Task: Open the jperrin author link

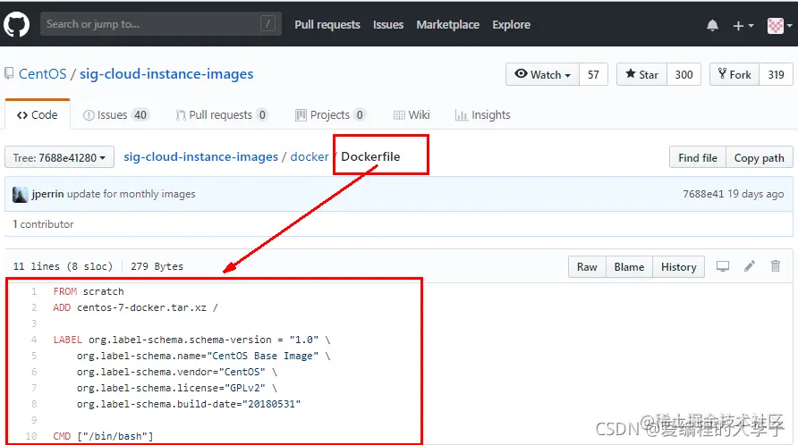Action: click(x=47, y=194)
